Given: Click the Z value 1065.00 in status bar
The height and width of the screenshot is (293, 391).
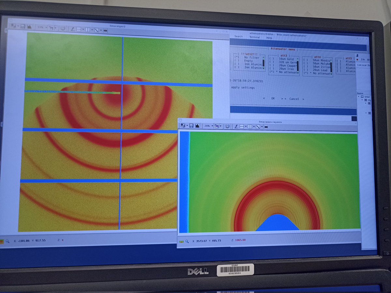Looking at the screenshot, I should point(240,240).
